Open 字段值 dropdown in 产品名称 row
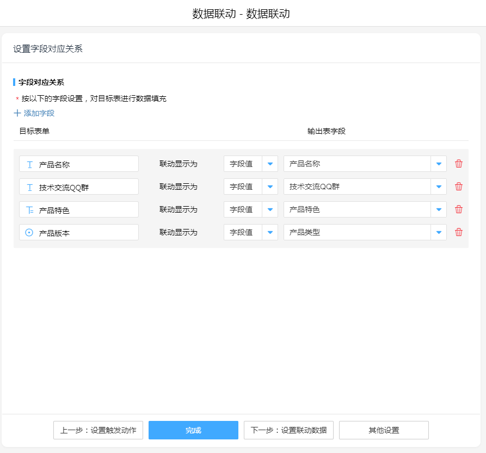Viewport: 486px width, 453px height. (270, 164)
